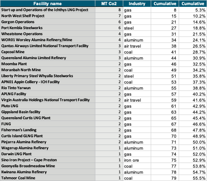Select the Gorgon Operations row name
This screenshot has width=207, height=181.
tap(48, 22)
